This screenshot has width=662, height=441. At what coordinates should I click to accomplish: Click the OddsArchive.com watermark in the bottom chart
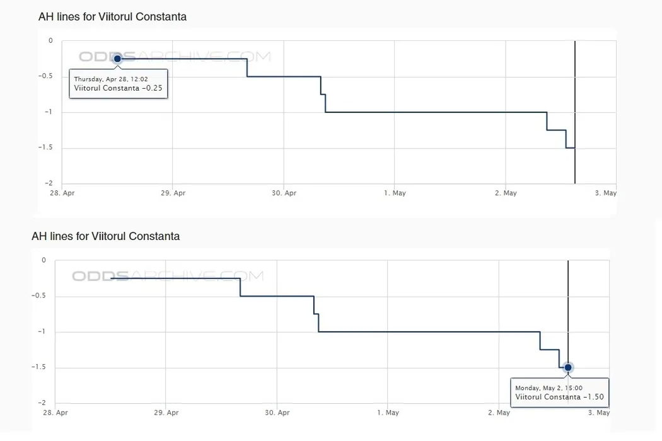pyautogui.click(x=168, y=276)
